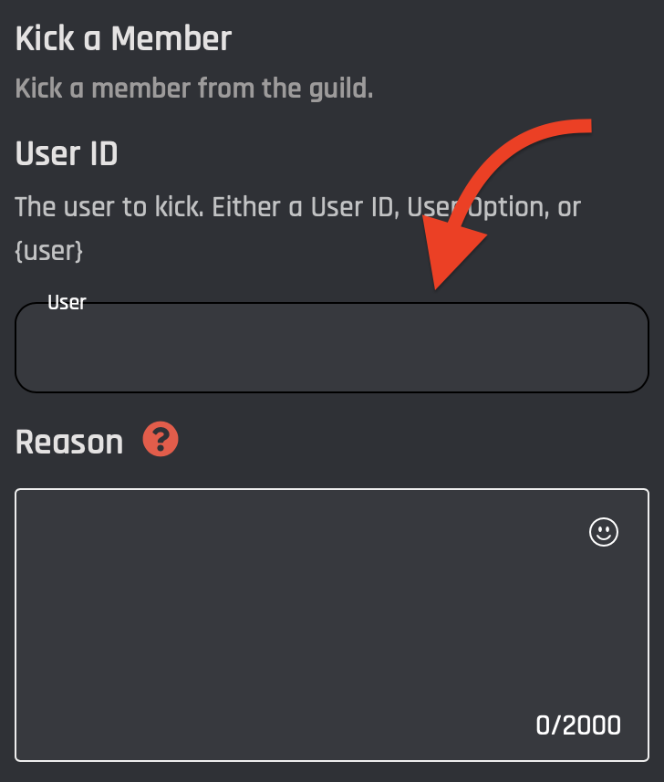Screen dimensions: 664x782
Task: Click the word 'ID' in User ID heading
Action: 102,154
